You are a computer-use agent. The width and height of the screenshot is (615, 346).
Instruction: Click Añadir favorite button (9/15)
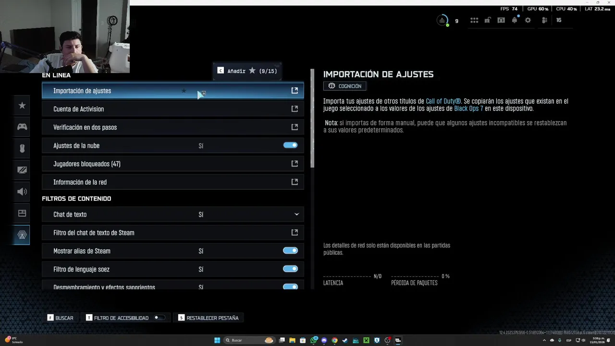point(247,71)
